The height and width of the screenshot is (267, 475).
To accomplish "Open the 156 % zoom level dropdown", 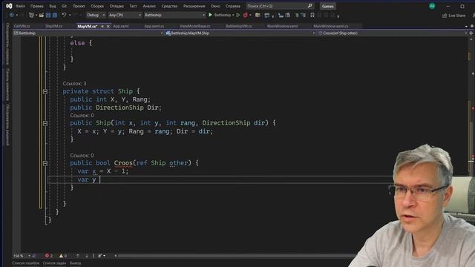I will 22,256.
